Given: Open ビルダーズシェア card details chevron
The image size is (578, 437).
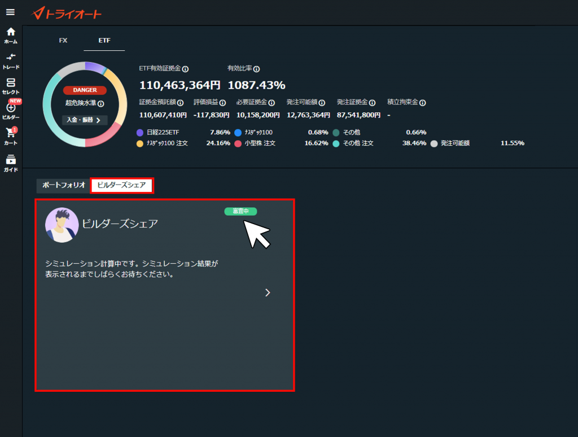Looking at the screenshot, I should [x=268, y=292].
